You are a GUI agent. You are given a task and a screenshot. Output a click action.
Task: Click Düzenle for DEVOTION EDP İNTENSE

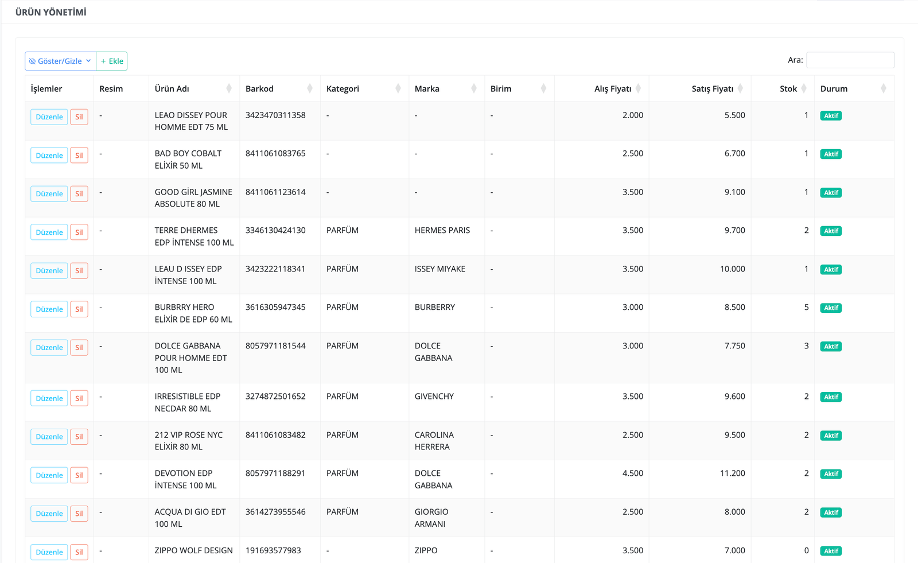tap(49, 475)
